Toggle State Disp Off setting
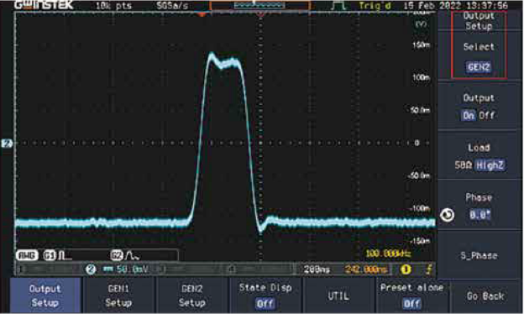Viewport: 524px width, 314px height. 265,296
